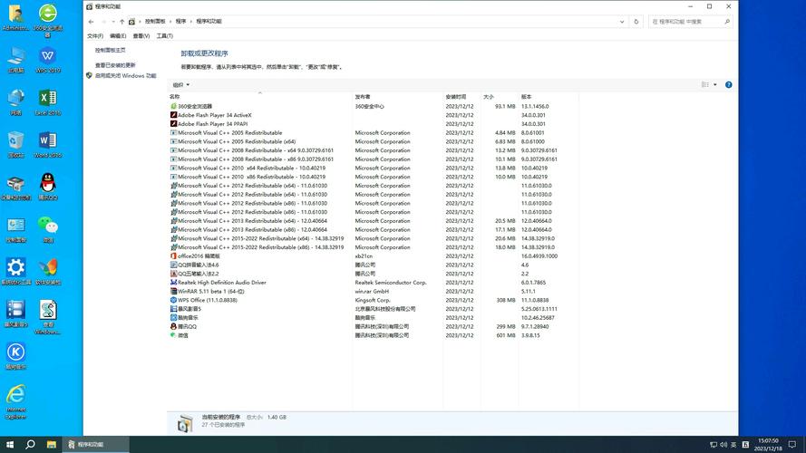806x453 pixels.
Task: Open the Recycle Bin desktop icon
Action: click(x=16, y=144)
